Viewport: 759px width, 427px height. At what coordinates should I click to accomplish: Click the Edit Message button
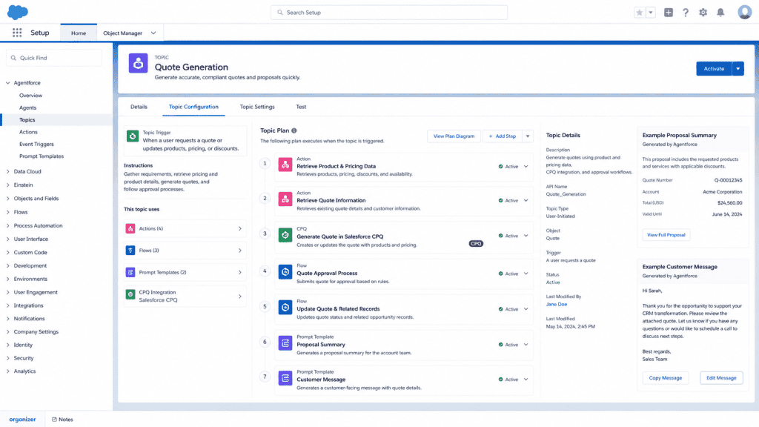[x=721, y=378]
